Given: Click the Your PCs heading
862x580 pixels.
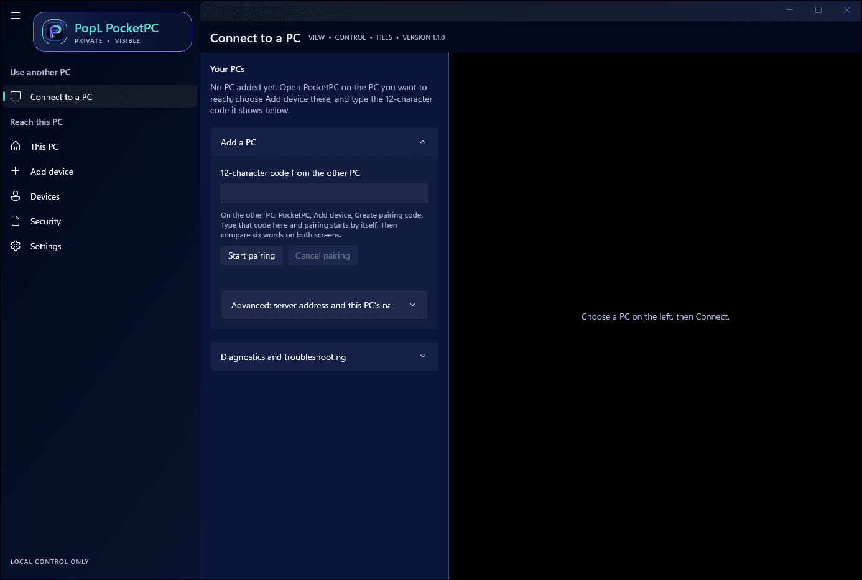Looking at the screenshot, I should (228, 69).
